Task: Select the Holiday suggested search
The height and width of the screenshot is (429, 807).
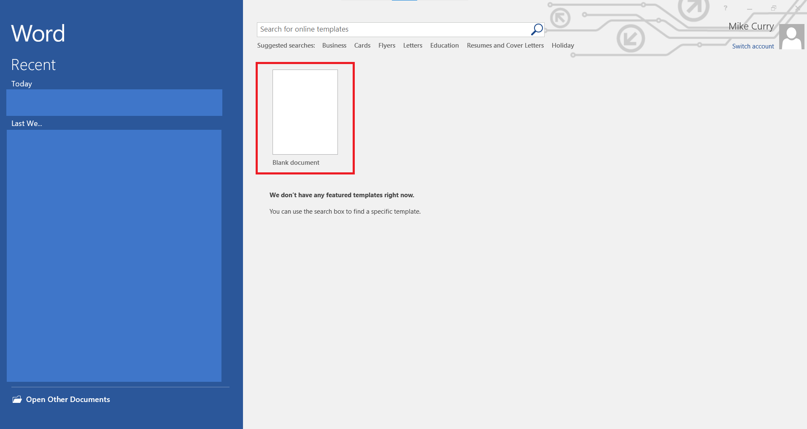Action: point(563,46)
